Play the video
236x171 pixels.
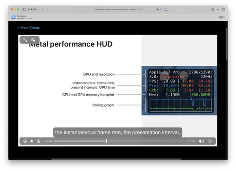click(x=32, y=141)
